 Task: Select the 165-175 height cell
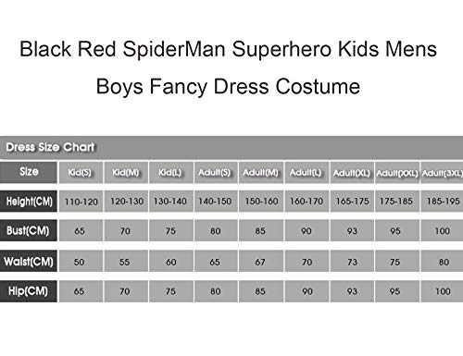click(x=352, y=202)
